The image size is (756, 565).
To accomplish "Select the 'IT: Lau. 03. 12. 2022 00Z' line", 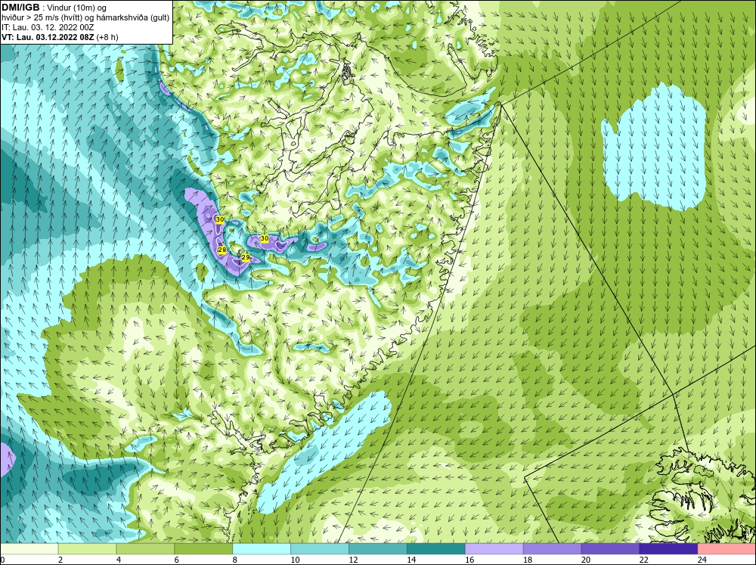I will (x=48, y=27).
